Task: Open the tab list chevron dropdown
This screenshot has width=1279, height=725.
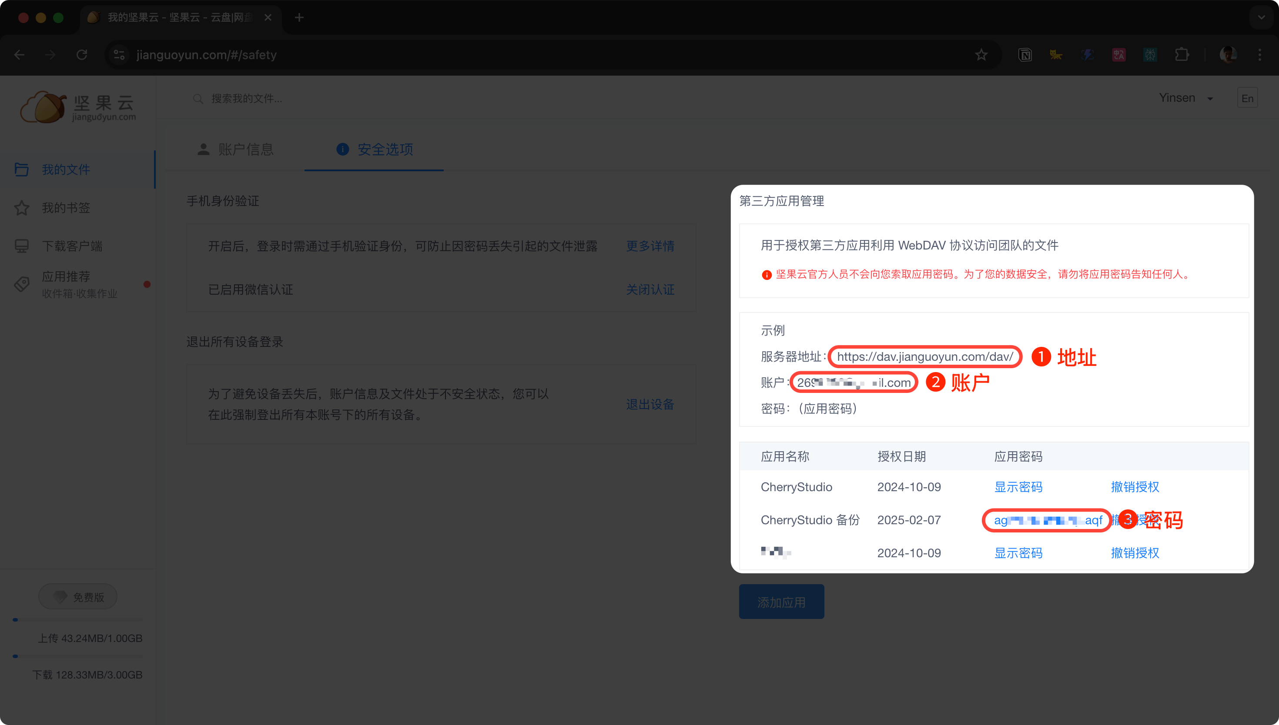Action: (1261, 17)
